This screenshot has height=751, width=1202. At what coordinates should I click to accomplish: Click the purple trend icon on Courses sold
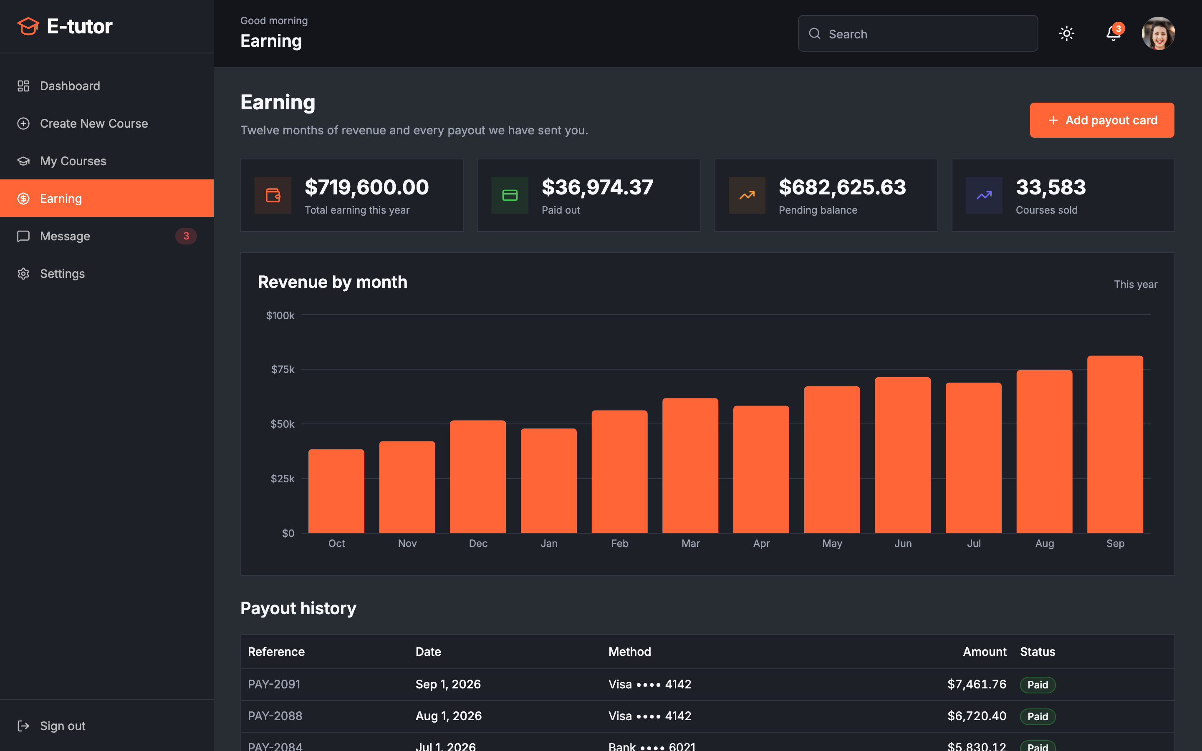coord(984,195)
